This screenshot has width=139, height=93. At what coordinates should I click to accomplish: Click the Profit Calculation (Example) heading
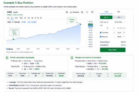(22, 57)
